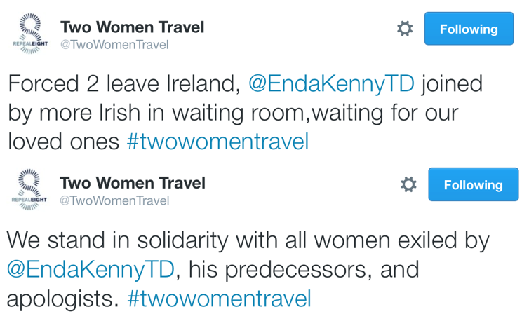Image resolution: width=529 pixels, height=314 pixels.
Task: Open gear menu on the 'Forced 2 leave Ireland' tweet
Action: (405, 29)
